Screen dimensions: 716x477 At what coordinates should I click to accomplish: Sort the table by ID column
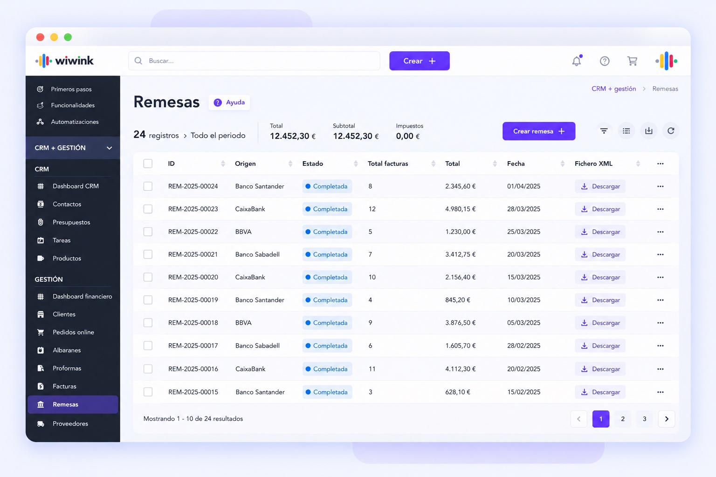coord(223,164)
